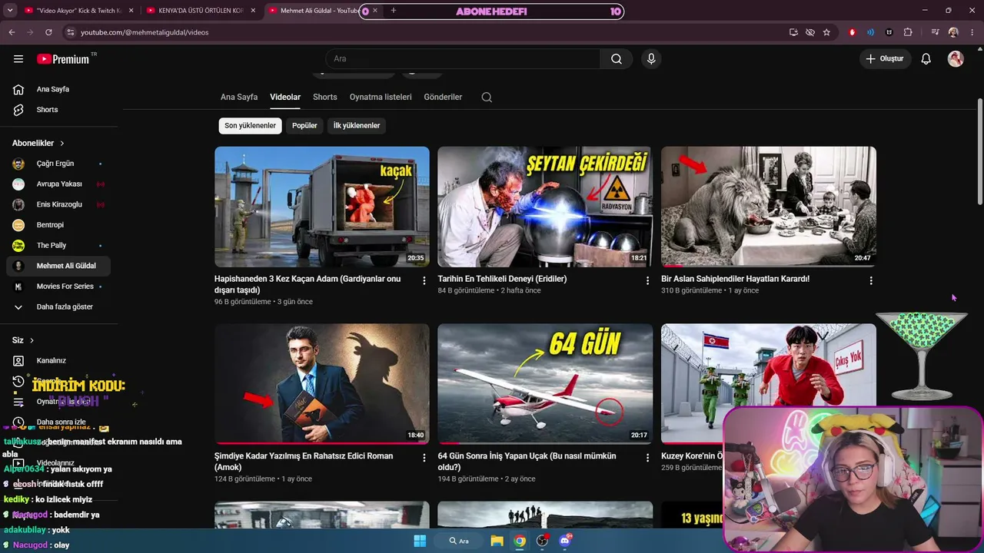Open the notifications bell

click(x=926, y=59)
